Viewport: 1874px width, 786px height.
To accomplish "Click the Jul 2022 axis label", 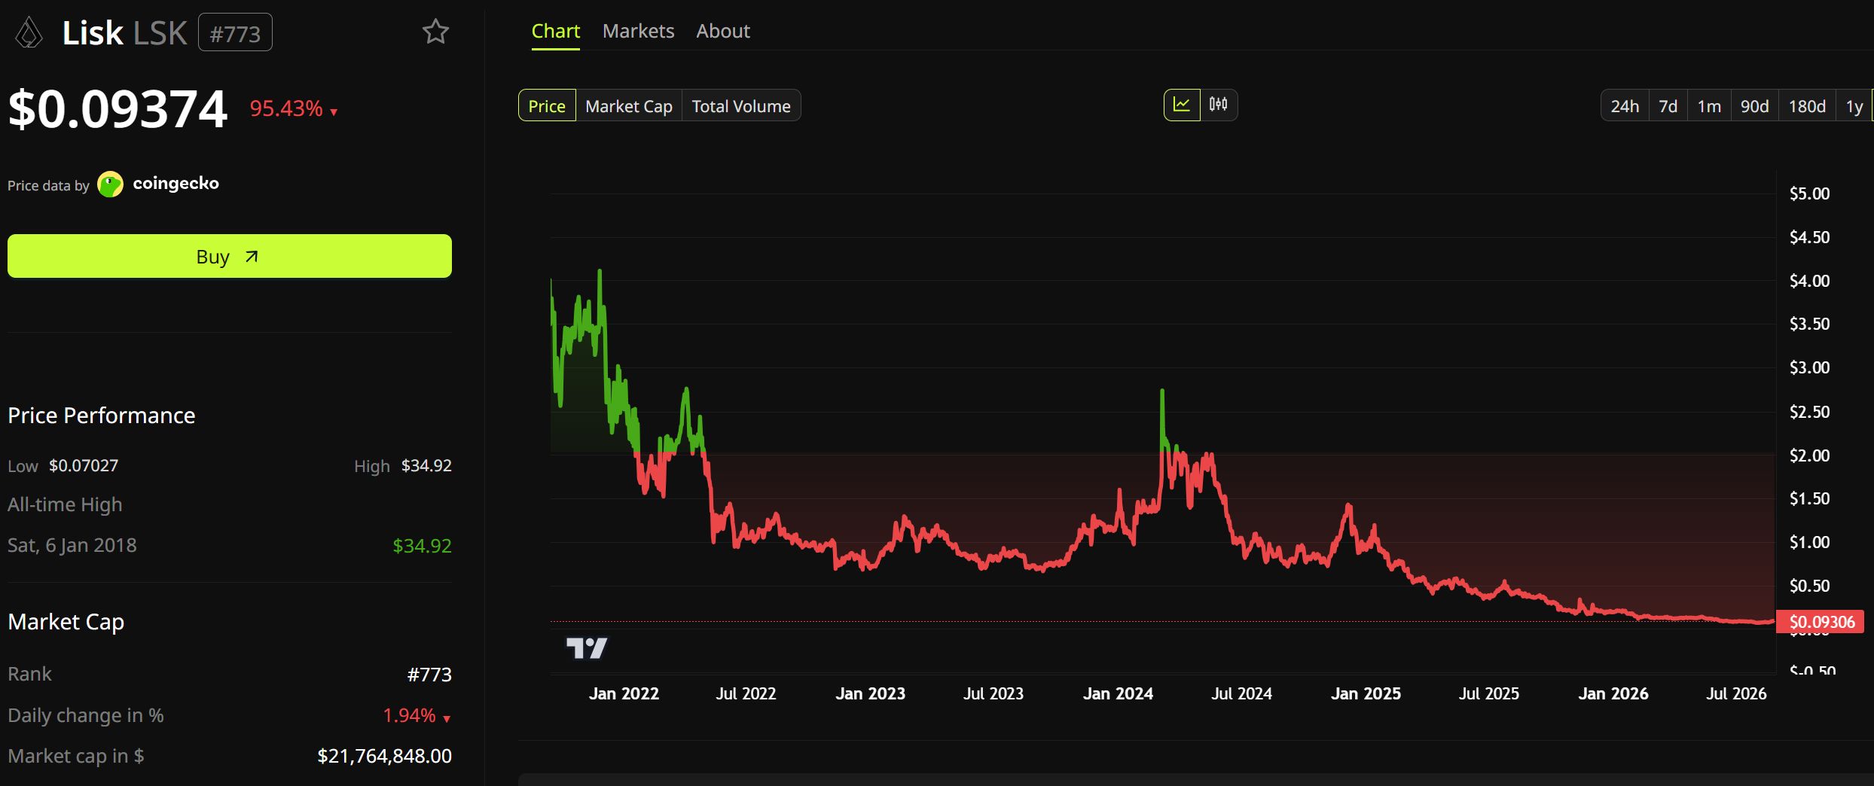I will pyautogui.click(x=746, y=693).
